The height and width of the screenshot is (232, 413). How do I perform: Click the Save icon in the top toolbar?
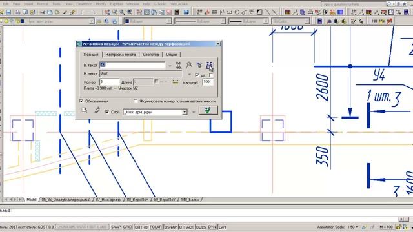pos(8,12)
